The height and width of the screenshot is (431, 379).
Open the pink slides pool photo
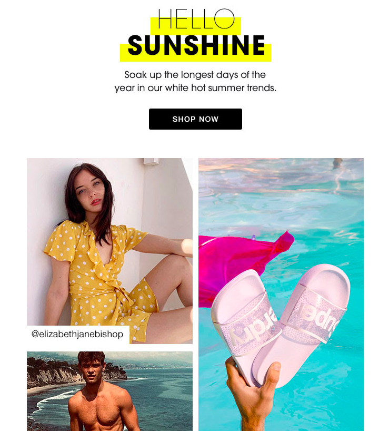tap(281, 295)
